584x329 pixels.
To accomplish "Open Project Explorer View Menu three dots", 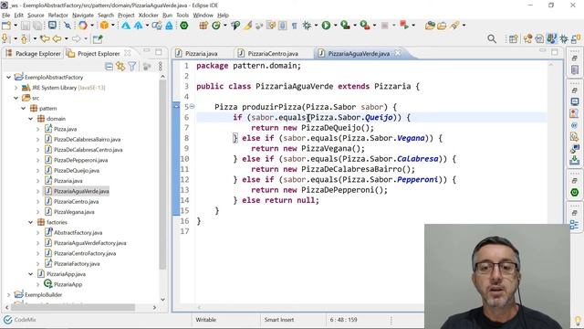I will click(x=161, y=67).
